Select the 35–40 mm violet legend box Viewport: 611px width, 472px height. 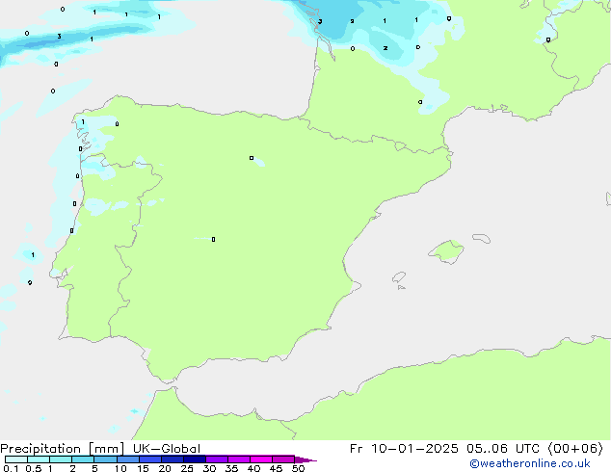click(x=238, y=459)
